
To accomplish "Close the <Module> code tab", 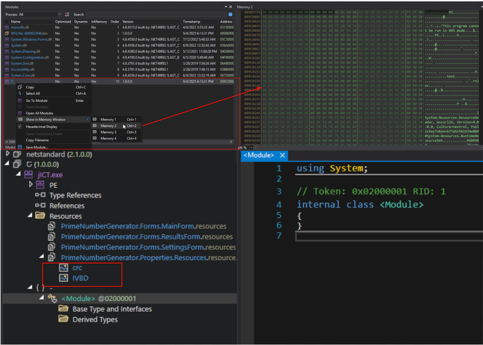I will click(x=281, y=155).
